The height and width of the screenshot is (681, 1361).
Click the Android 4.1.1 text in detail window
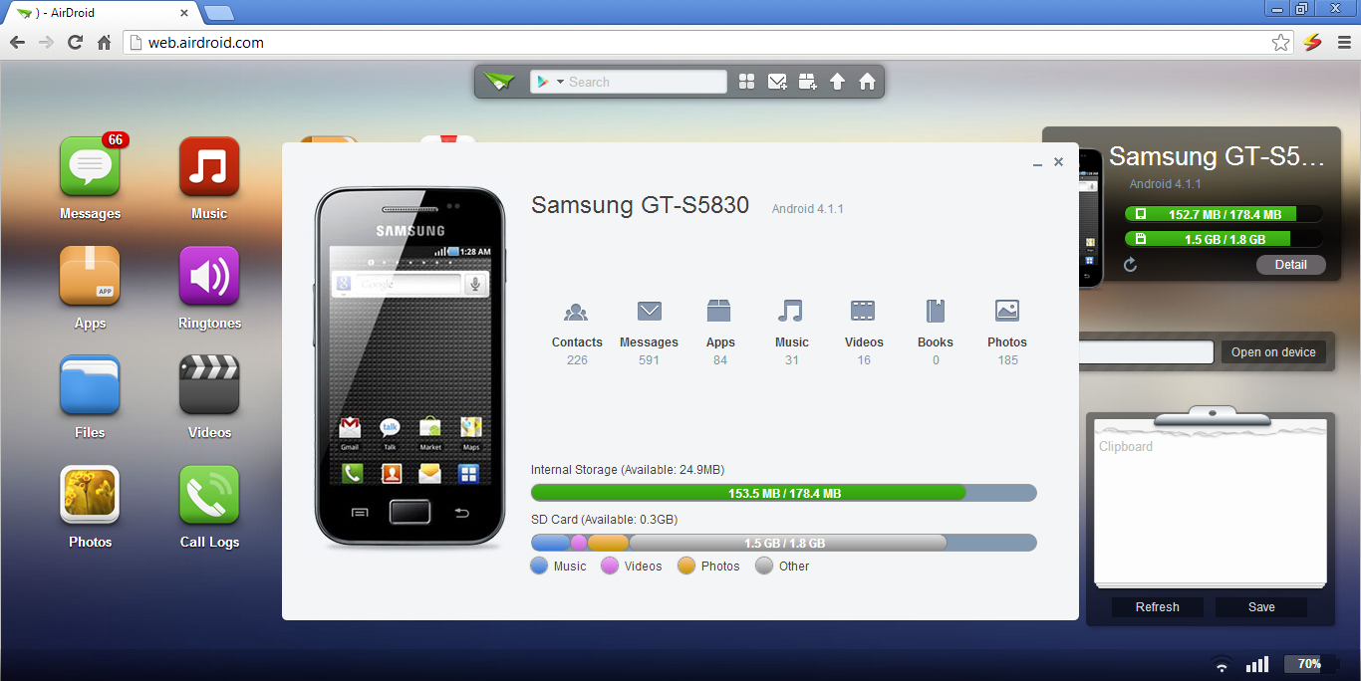click(807, 209)
